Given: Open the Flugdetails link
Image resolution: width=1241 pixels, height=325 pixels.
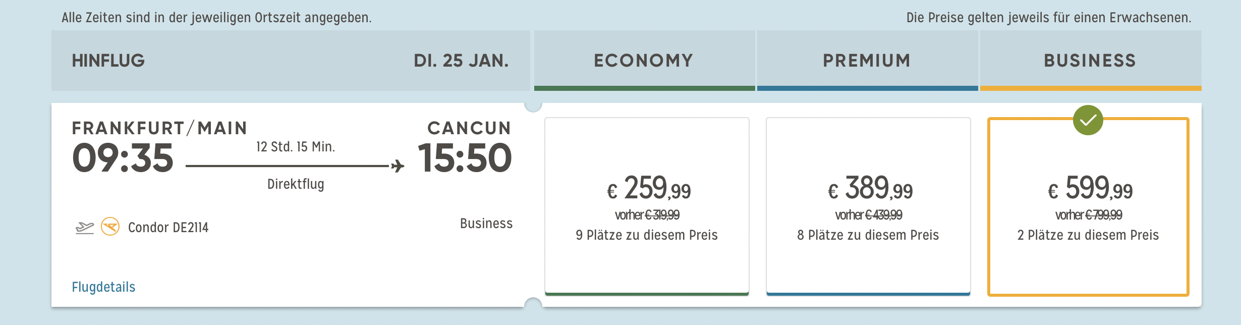Looking at the screenshot, I should (103, 287).
